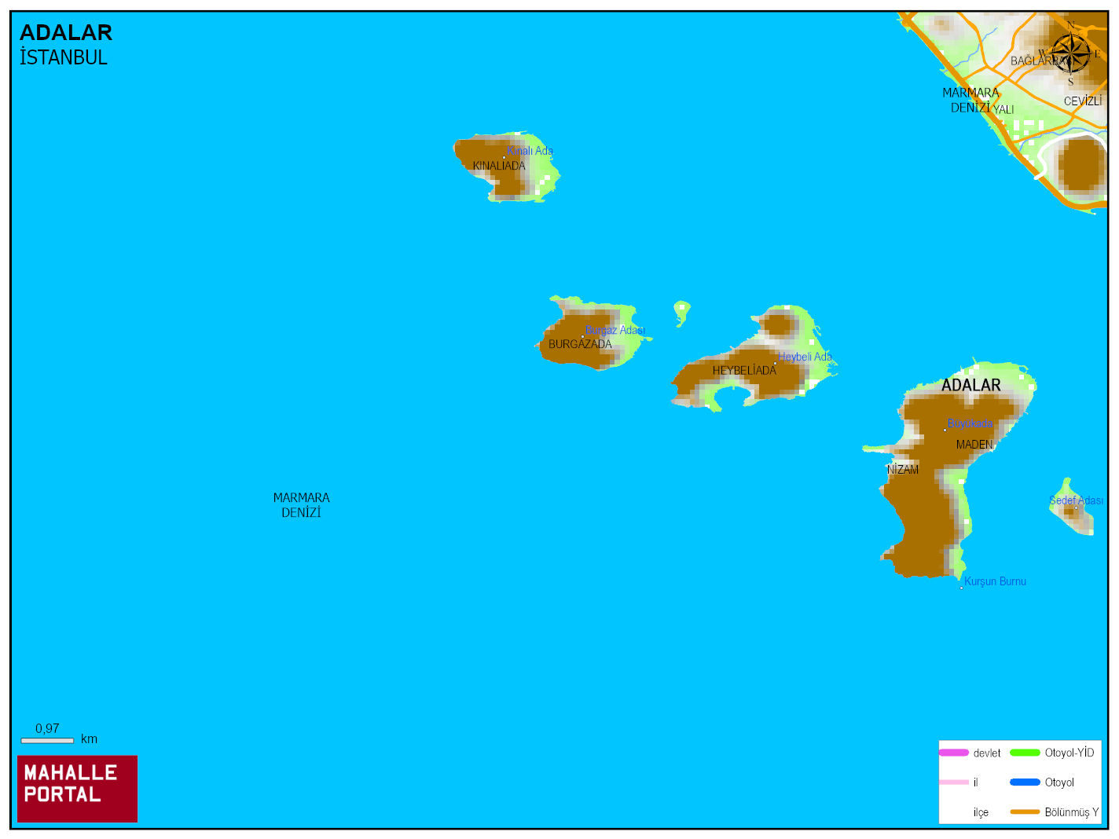
Task: Click the green Otoyol-YİD legend line
Action: coord(1025,753)
